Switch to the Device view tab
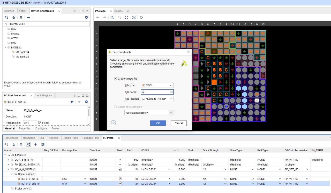331x193 pixels. click(x=118, y=11)
